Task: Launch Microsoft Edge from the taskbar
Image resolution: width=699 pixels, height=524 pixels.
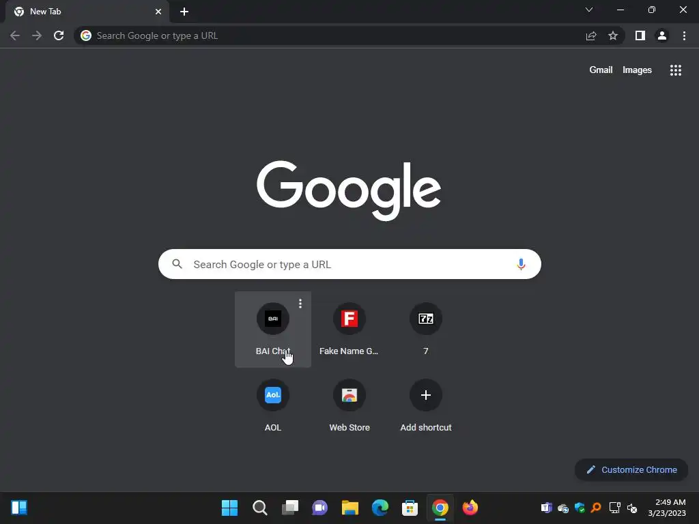Action: (380, 508)
